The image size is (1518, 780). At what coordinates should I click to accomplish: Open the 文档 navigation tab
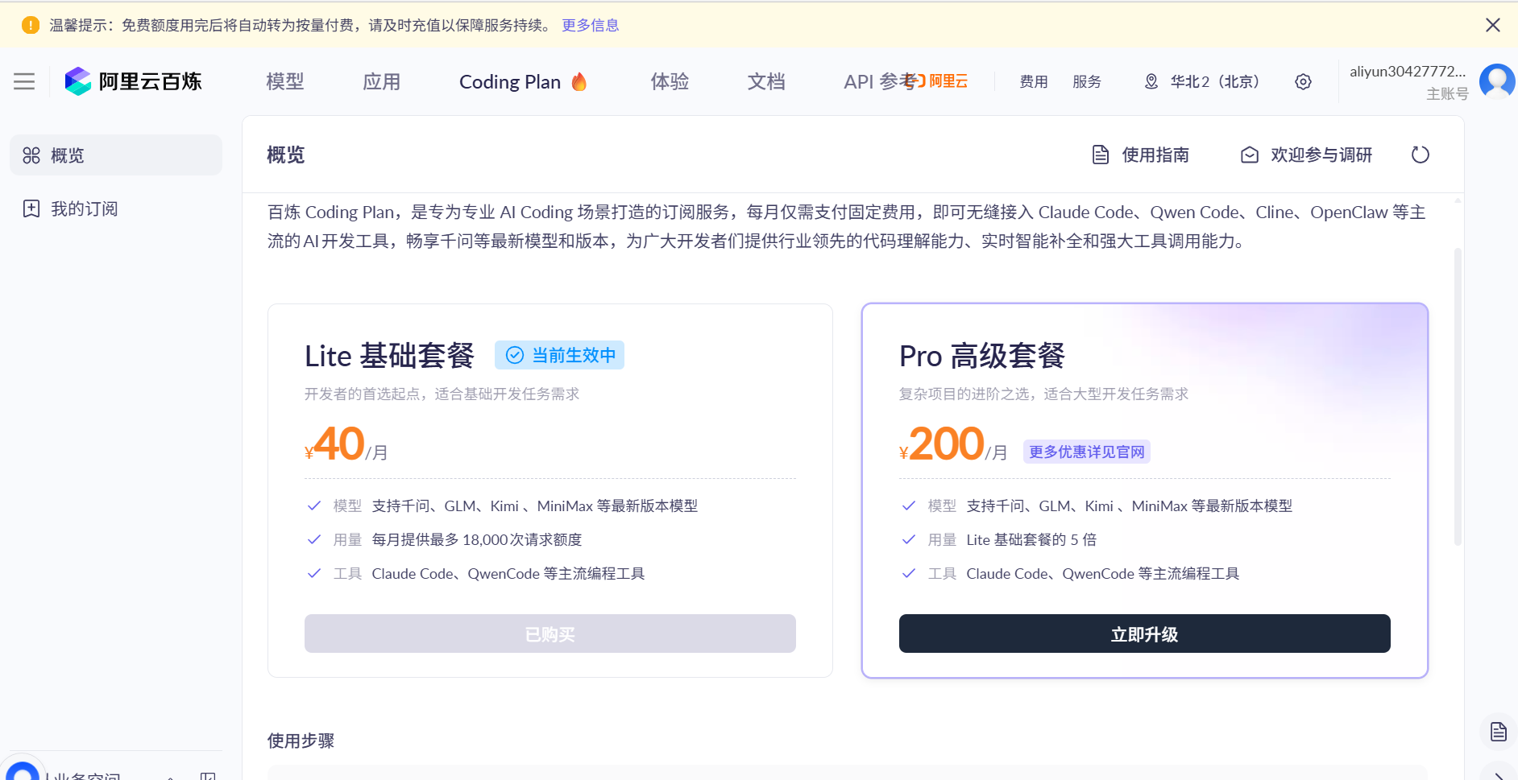tap(766, 81)
